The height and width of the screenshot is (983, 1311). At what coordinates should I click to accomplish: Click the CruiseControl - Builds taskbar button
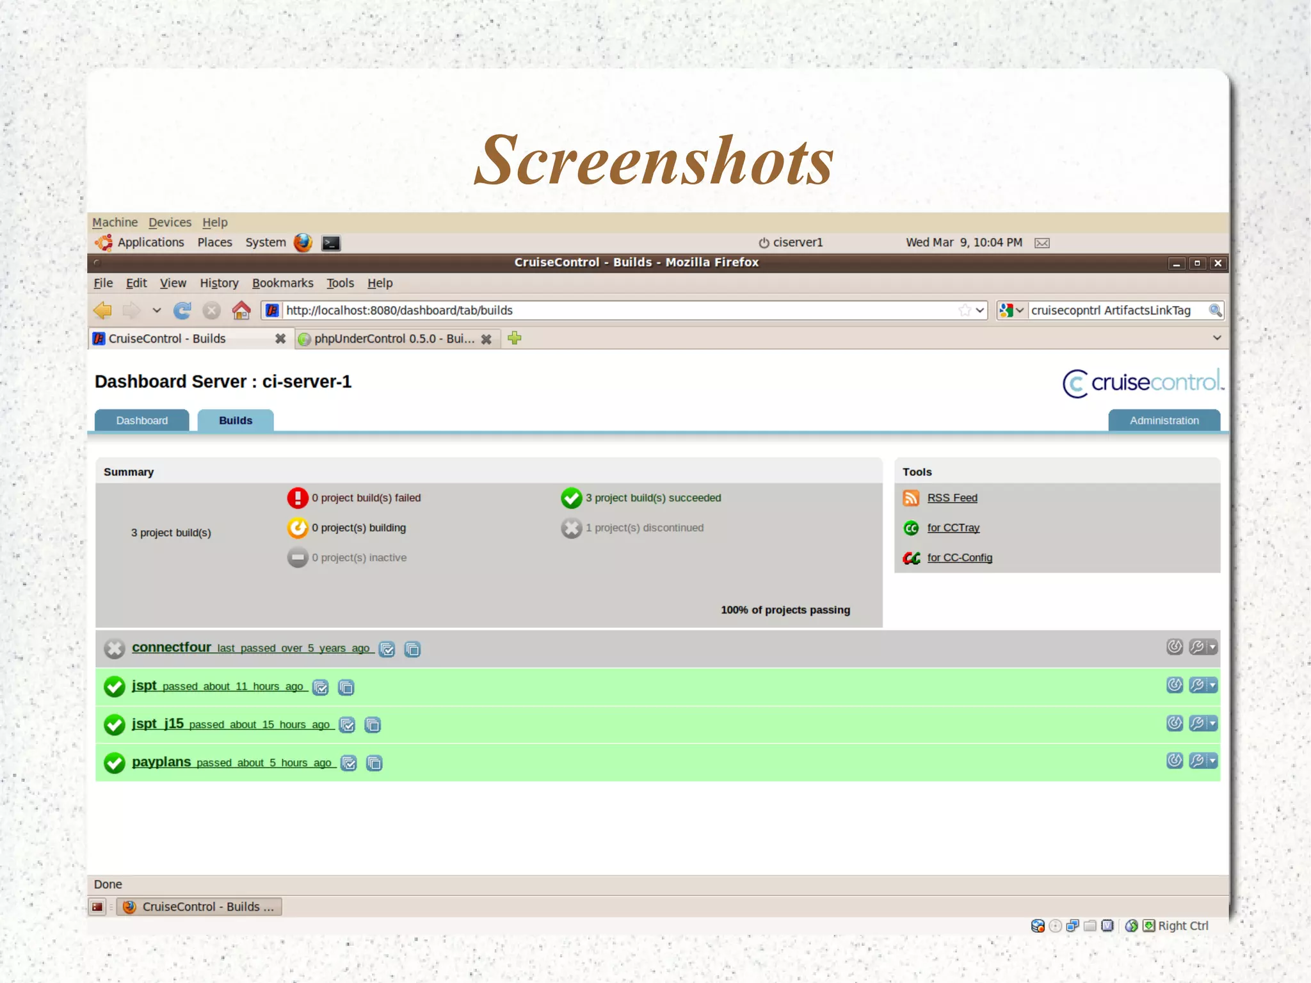click(199, 907)
